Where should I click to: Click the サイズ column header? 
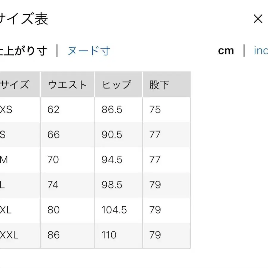(x=15, y=84)
